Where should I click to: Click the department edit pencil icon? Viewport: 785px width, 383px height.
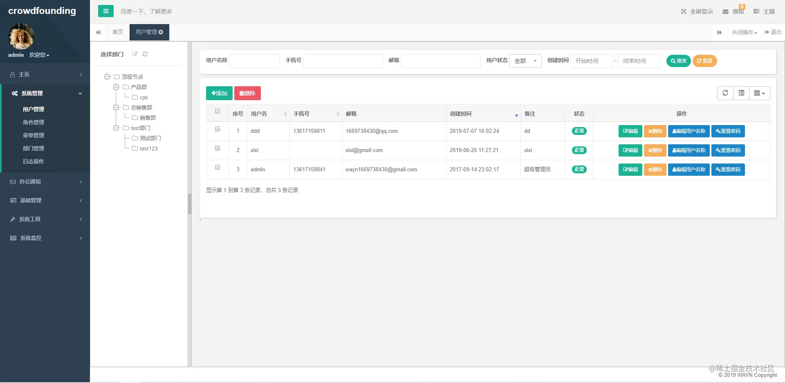[135, 54]
